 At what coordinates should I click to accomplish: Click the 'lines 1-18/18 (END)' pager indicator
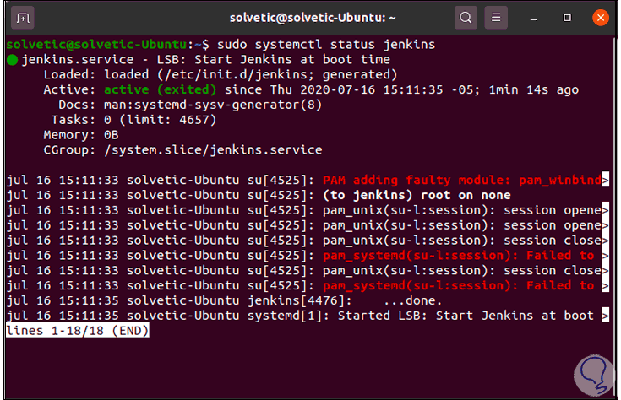(x=78, y=330)
